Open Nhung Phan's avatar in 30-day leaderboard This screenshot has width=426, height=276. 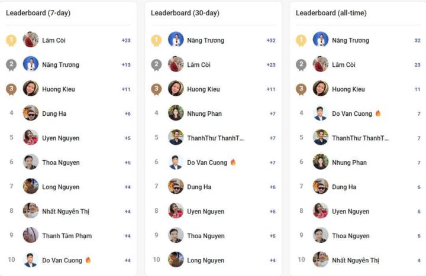pos(176,113)
